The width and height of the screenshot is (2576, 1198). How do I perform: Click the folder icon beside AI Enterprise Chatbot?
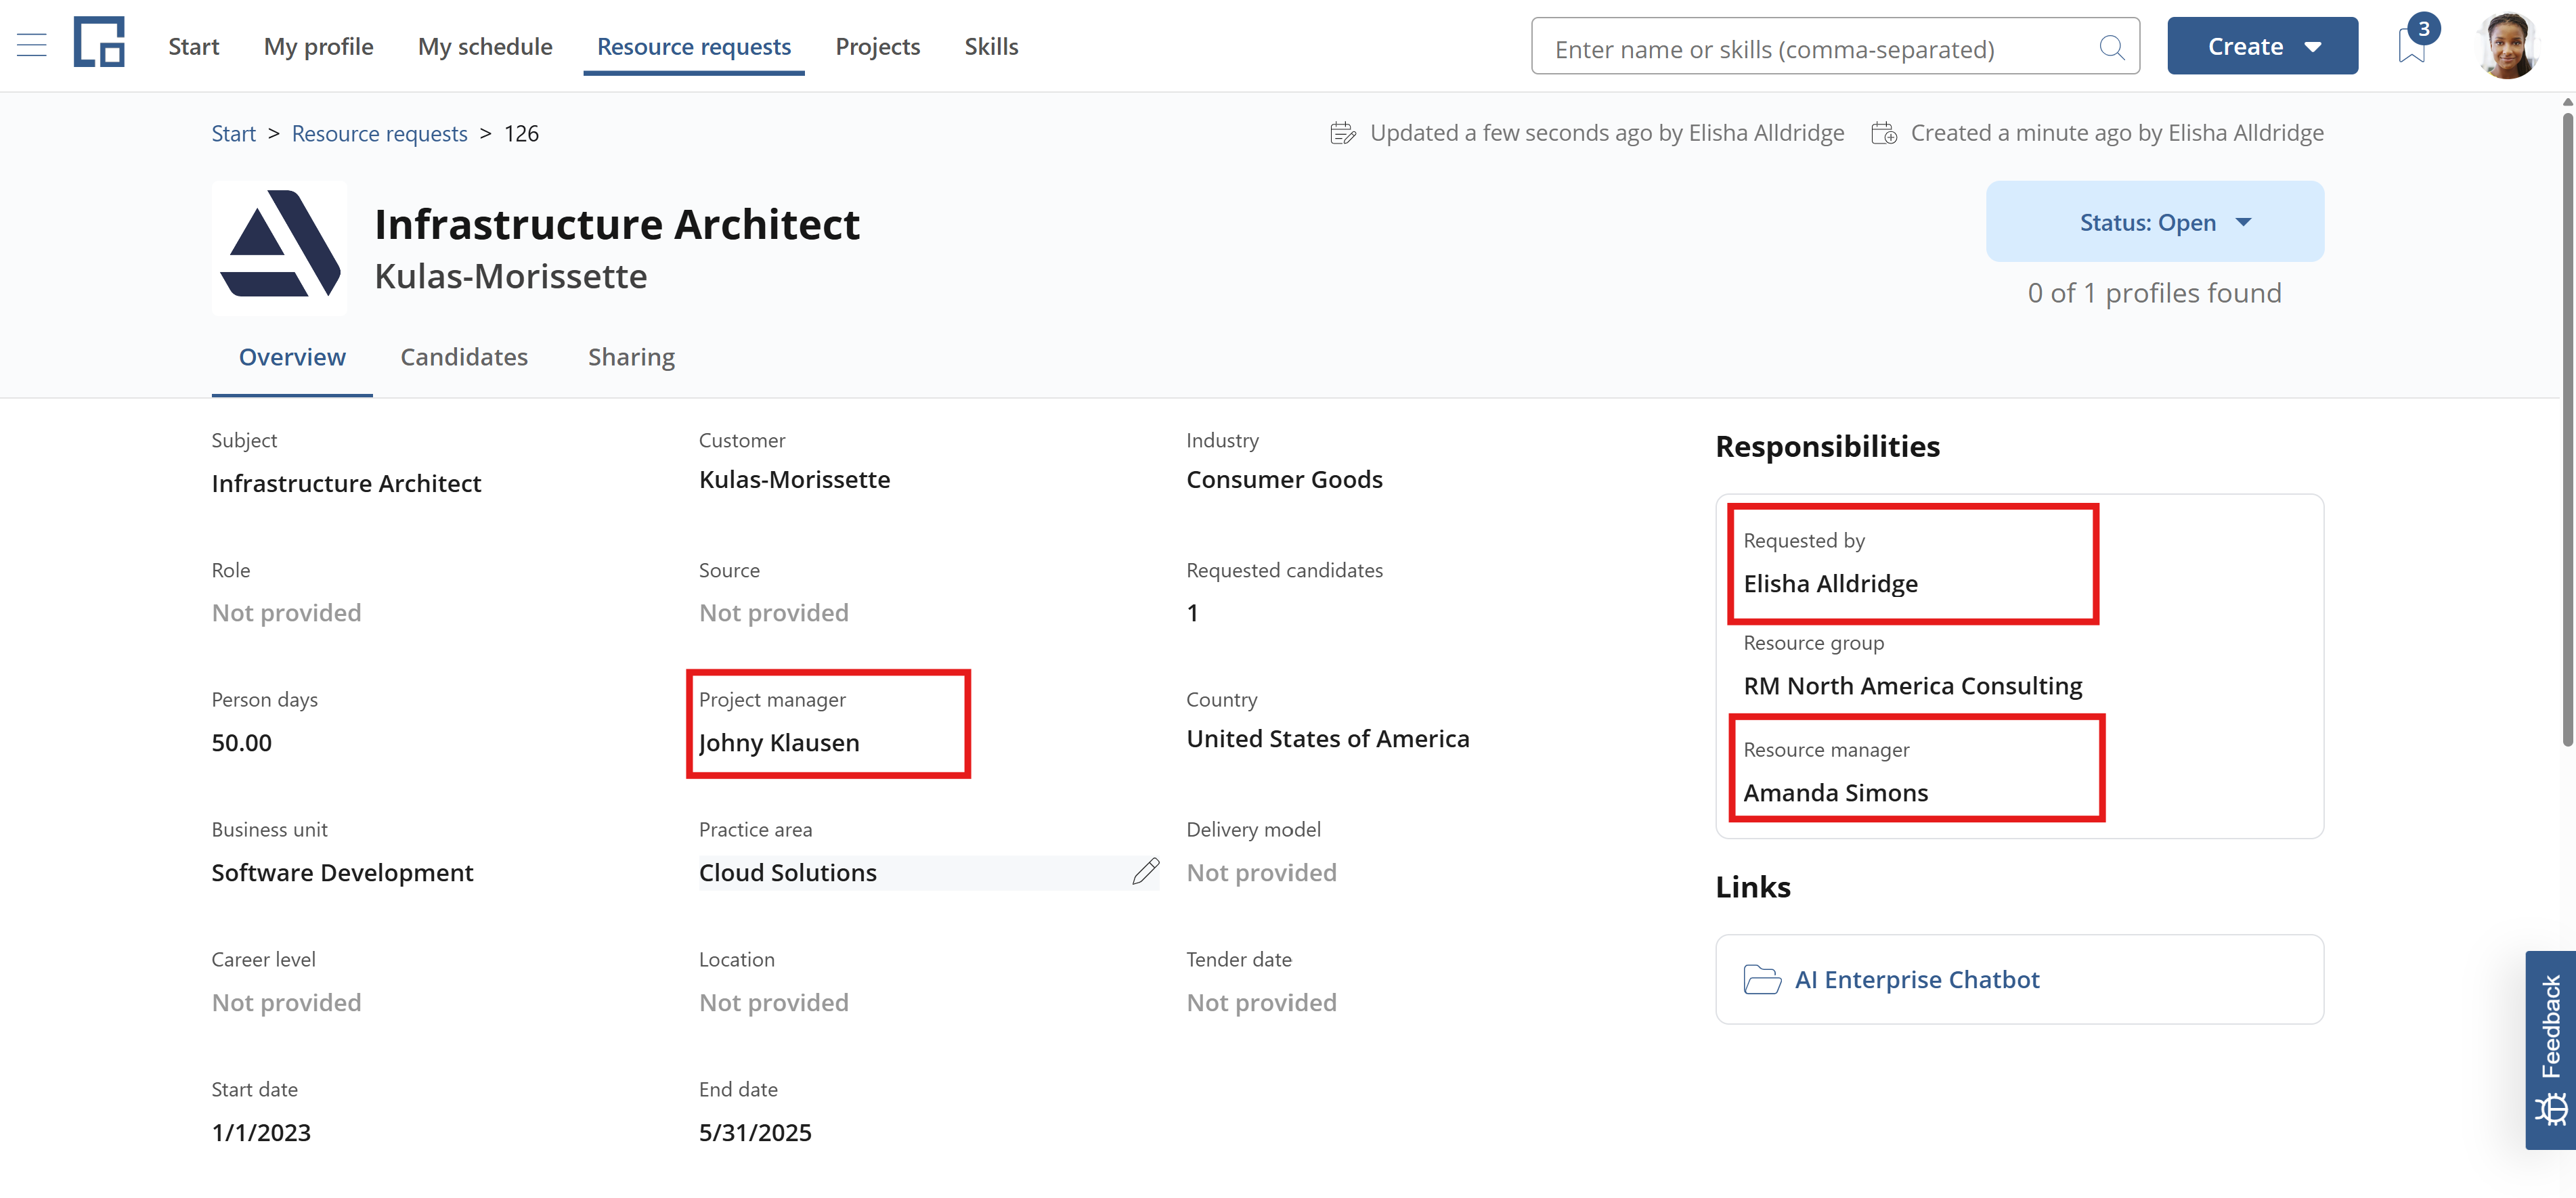1761,979
